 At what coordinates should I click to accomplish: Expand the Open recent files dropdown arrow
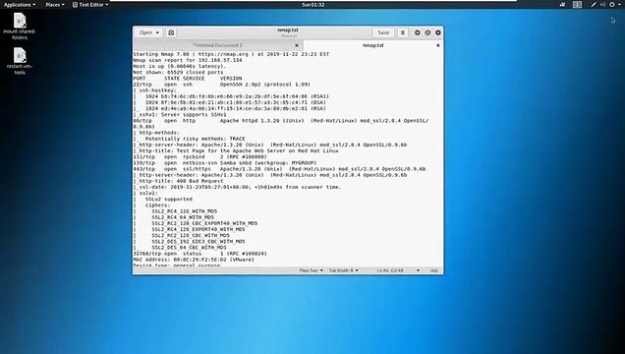pyautogui.click(x=158, y=32)
